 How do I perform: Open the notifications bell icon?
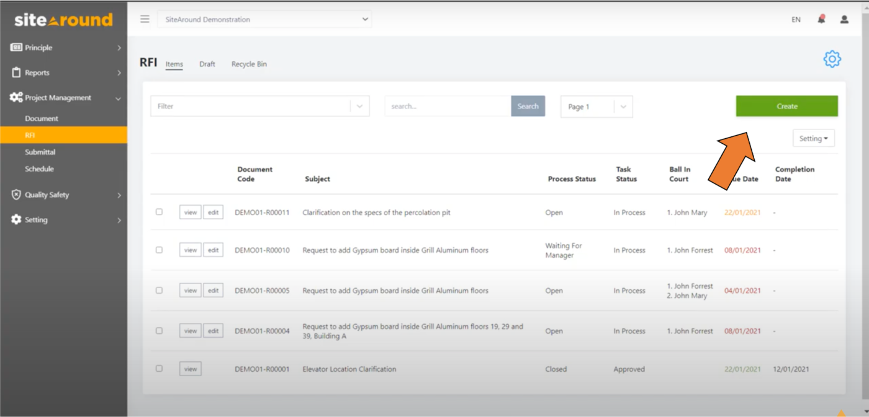click(820, 19)
